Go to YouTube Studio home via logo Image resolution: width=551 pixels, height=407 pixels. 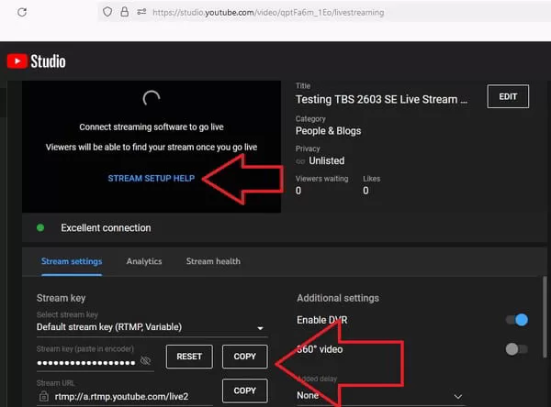[37, 61]
